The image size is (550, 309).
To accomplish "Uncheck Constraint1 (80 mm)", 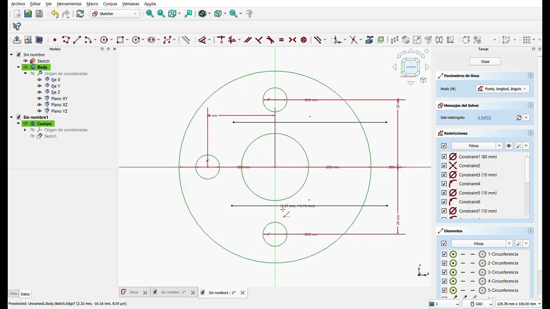I will pos(444,157).
